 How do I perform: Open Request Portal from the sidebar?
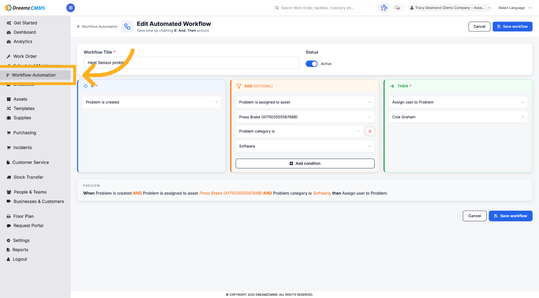(28, 226)
